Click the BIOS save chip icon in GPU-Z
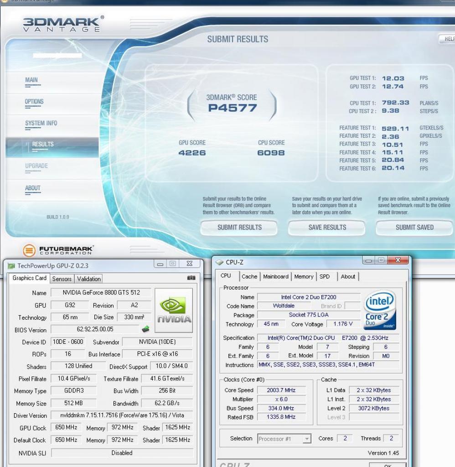The width and height of the screenshot is (455, 467). click(145, 329)
